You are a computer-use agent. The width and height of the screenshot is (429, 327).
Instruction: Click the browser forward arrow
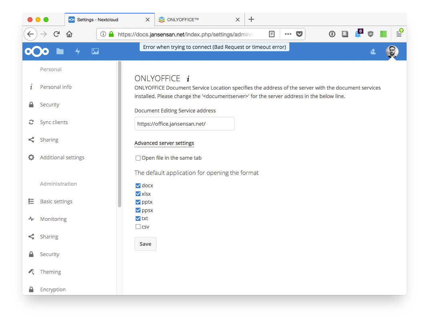[x=44, y=34]
